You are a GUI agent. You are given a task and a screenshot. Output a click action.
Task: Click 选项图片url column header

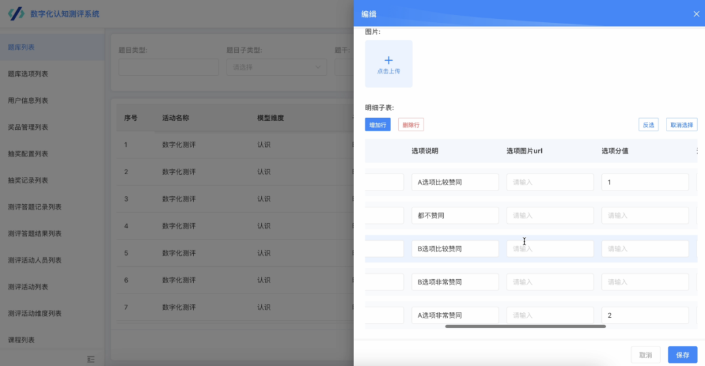[524, 151]
